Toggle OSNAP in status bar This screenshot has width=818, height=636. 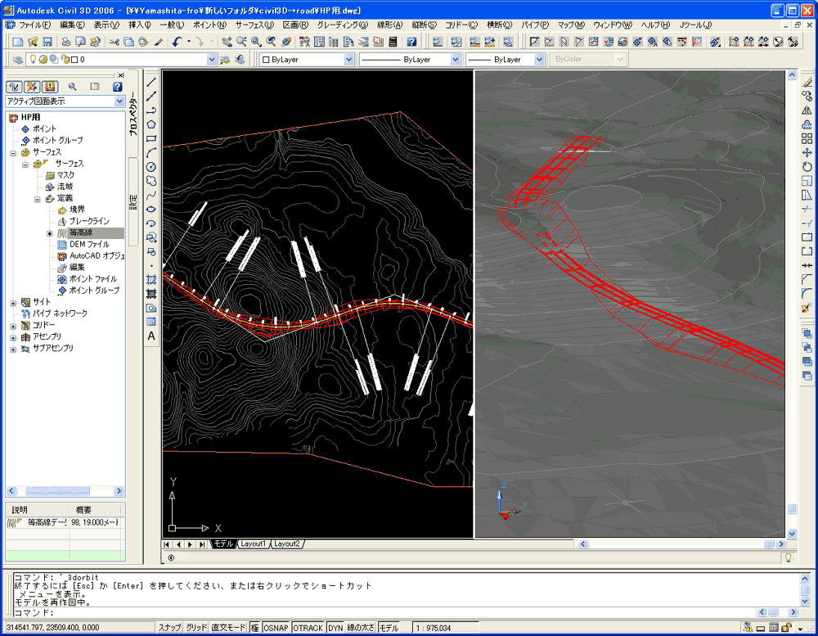[x=276, y=628]
